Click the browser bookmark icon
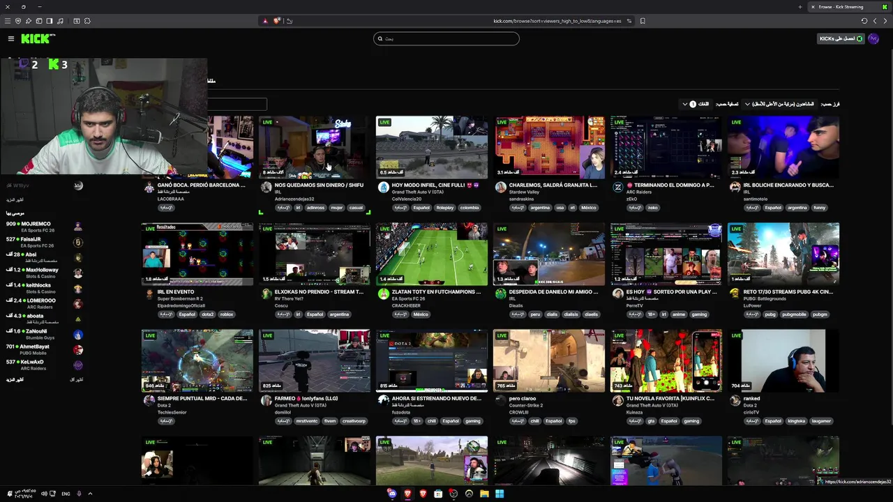893x502 pixels. click(643, 21)
